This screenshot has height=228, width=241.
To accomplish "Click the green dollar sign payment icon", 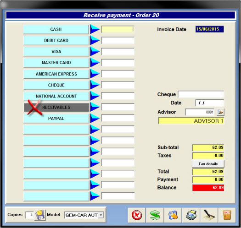I will [x=155, y=215].
